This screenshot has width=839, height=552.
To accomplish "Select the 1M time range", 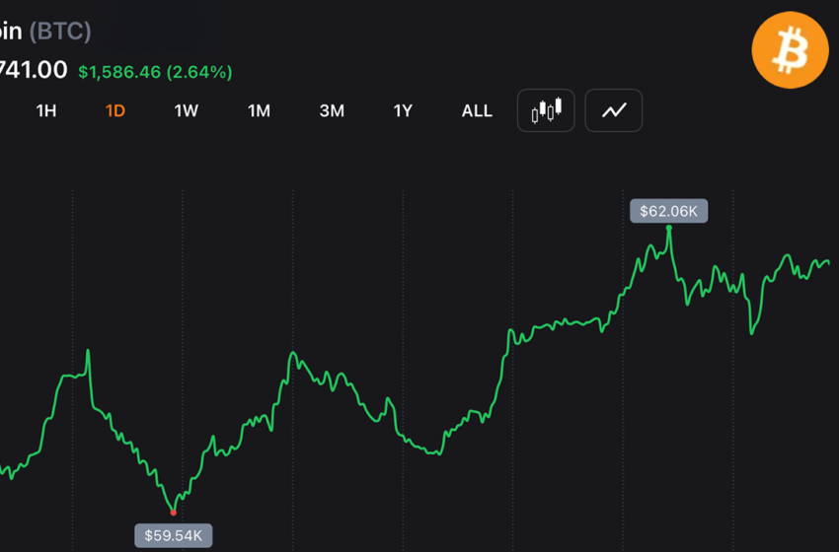I will click(x=259, y=110).
